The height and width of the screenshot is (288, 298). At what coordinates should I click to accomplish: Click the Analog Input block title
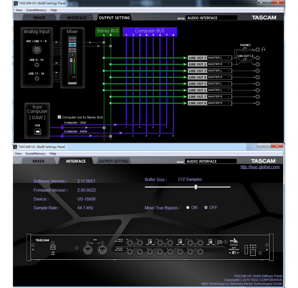(x=37, y=31)
